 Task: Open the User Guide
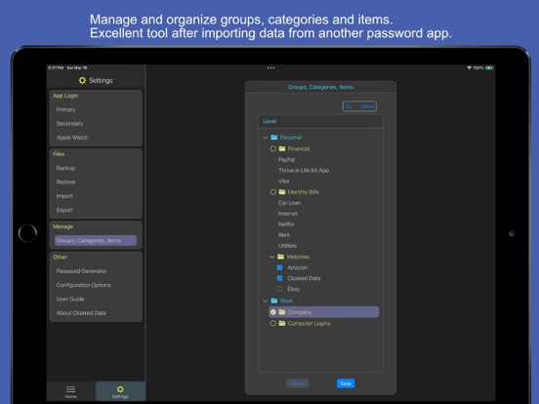[x=70, y=299]
